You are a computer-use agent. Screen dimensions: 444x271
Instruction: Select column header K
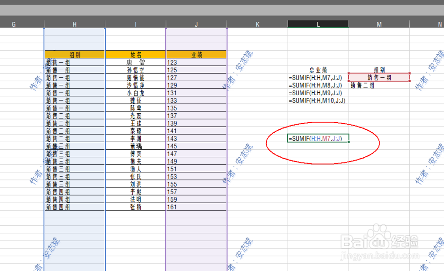coord(258,24)
